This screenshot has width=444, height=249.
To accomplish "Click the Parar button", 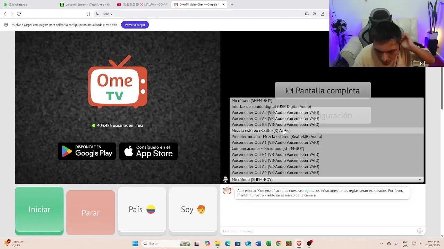I will point(91,213).
